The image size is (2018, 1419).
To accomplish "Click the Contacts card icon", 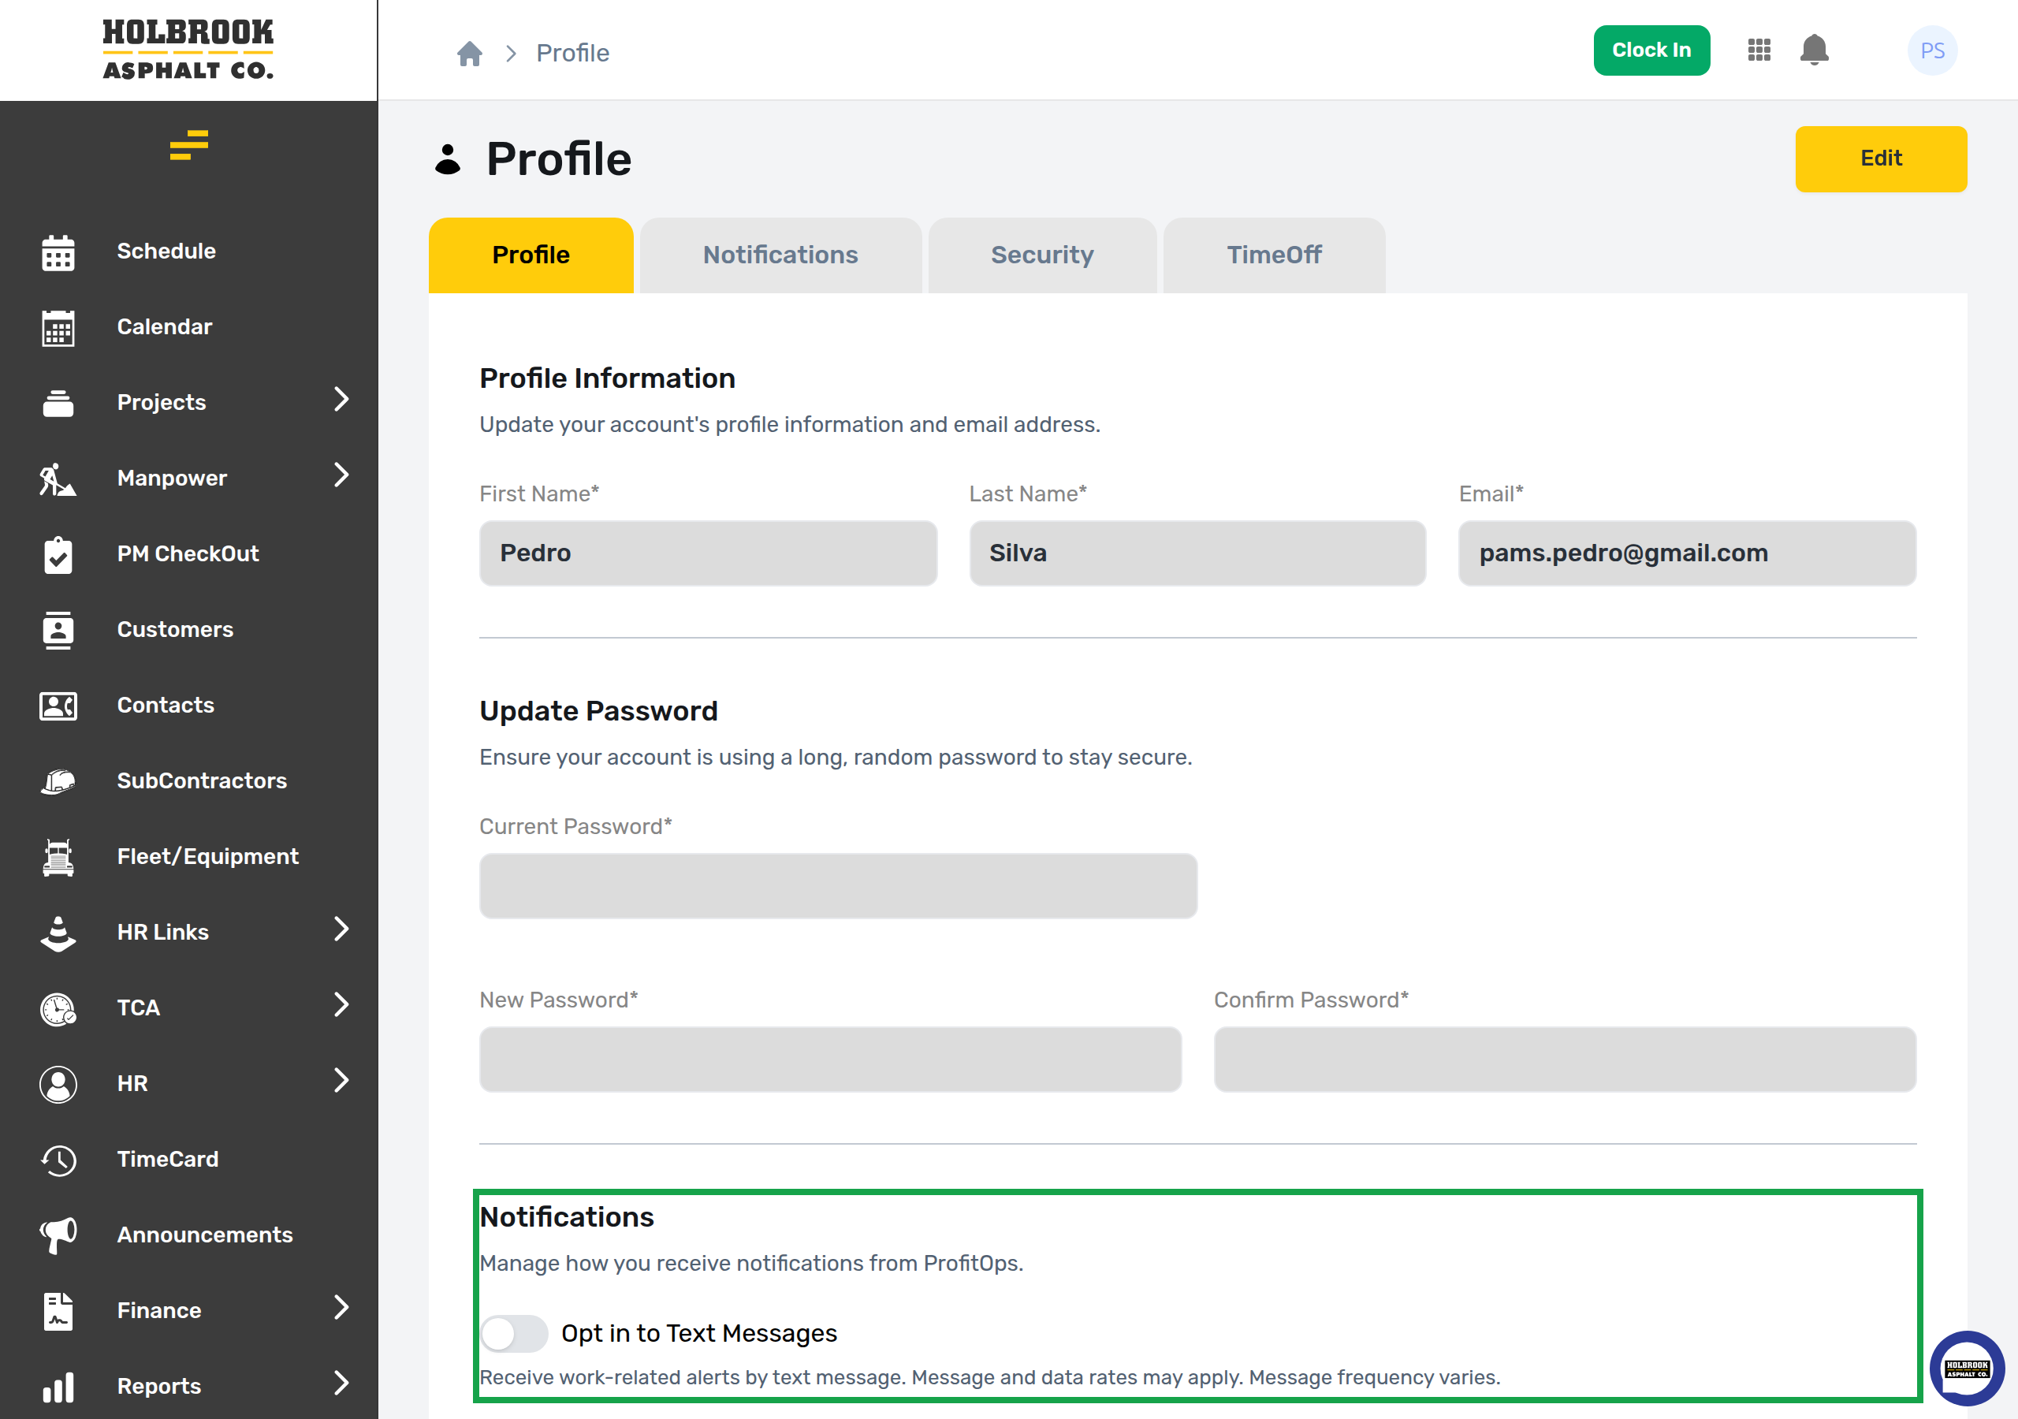I will (x=58, y=706).
